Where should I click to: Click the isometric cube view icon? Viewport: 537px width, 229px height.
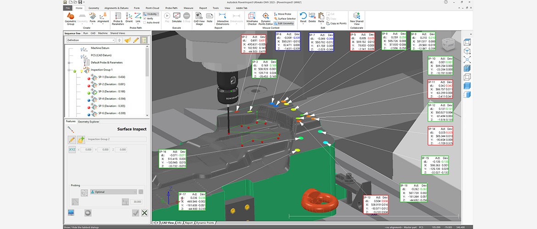467,51
